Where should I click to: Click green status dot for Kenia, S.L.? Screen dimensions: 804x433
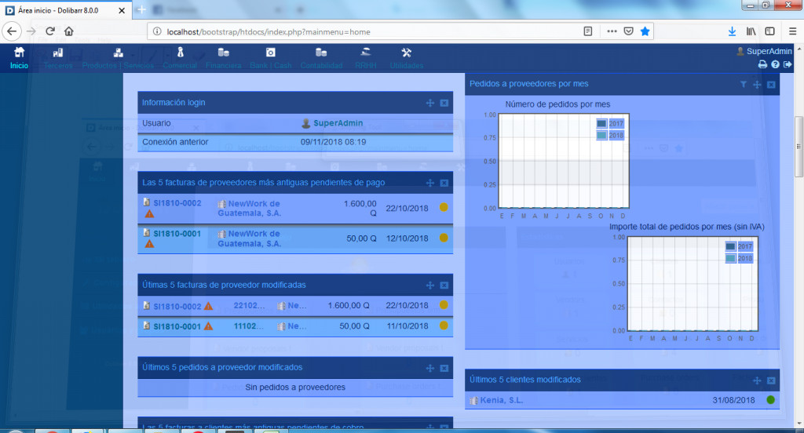point(770,400)
